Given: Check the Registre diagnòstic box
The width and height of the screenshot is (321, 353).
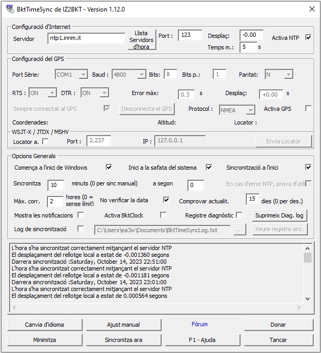Looking at the screenshot, I should [x=239, y=215].
